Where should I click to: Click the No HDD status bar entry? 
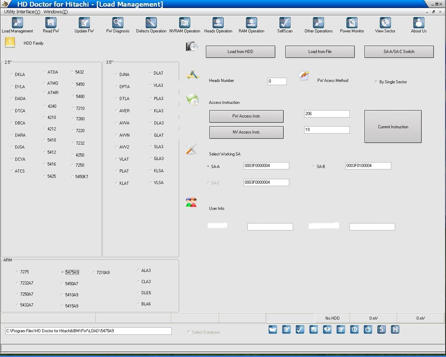(332, 318)
